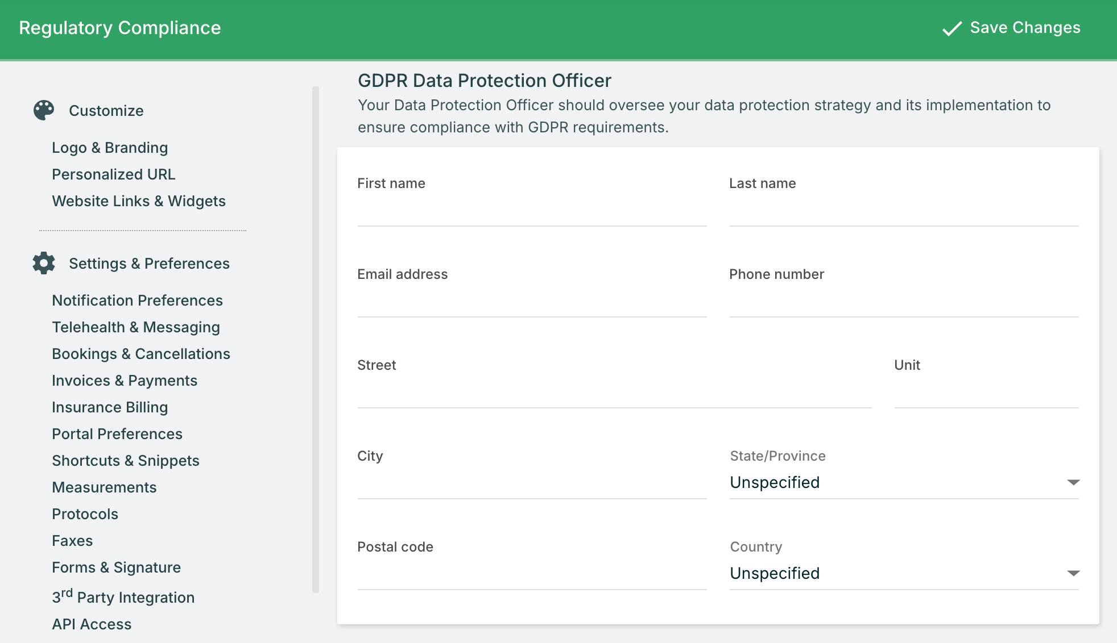
Task: Open Invoices & Payments settings
Action: [125, 381]
